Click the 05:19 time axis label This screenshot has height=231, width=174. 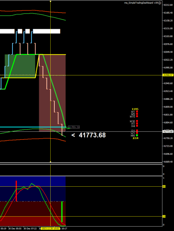3,229
